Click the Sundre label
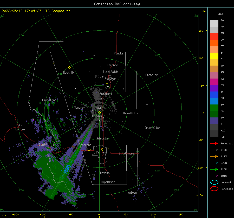 pos(79,108)
